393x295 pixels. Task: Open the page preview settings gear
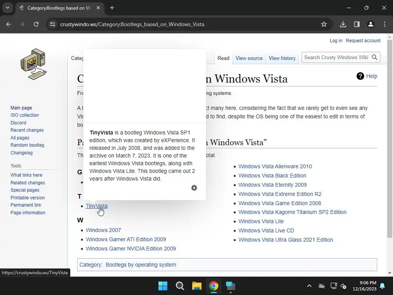pos(194,188)
